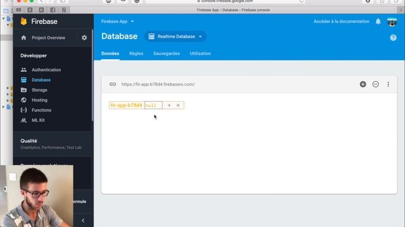Open Functions in the sidebar
405x227 pixels.
[x=41, y=110]
